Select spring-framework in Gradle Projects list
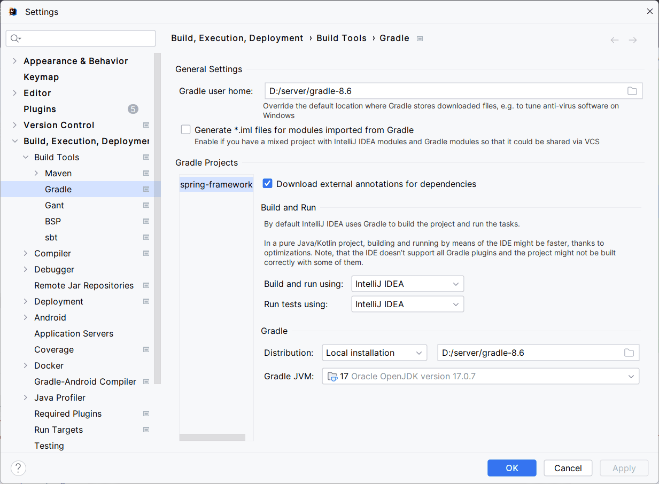This screenshot has height=484, width=659. tap(216, 184)
